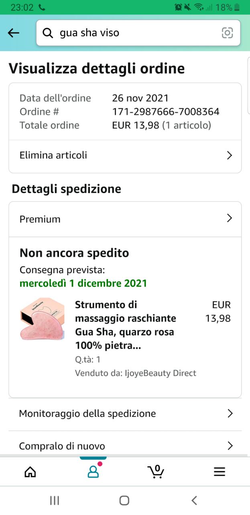Open the Compralo di nuovo chevron
This screenshot has height=515, width=250.
point(230,446)
